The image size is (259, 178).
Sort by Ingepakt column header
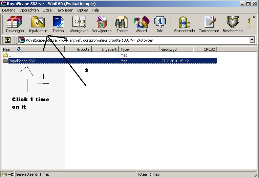coord(105,49)
